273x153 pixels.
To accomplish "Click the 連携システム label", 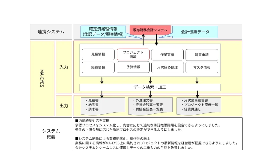I will 51,32.
